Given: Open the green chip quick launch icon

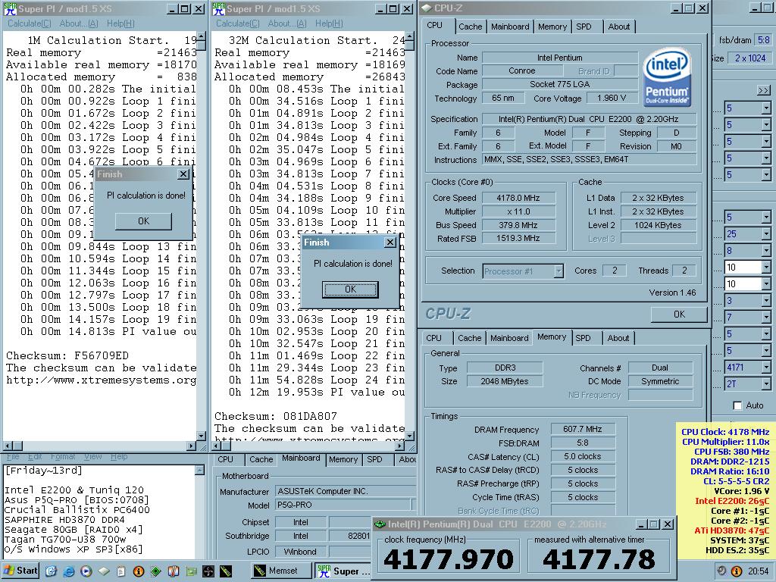Looking at the screenshot, I should [155, 571].
